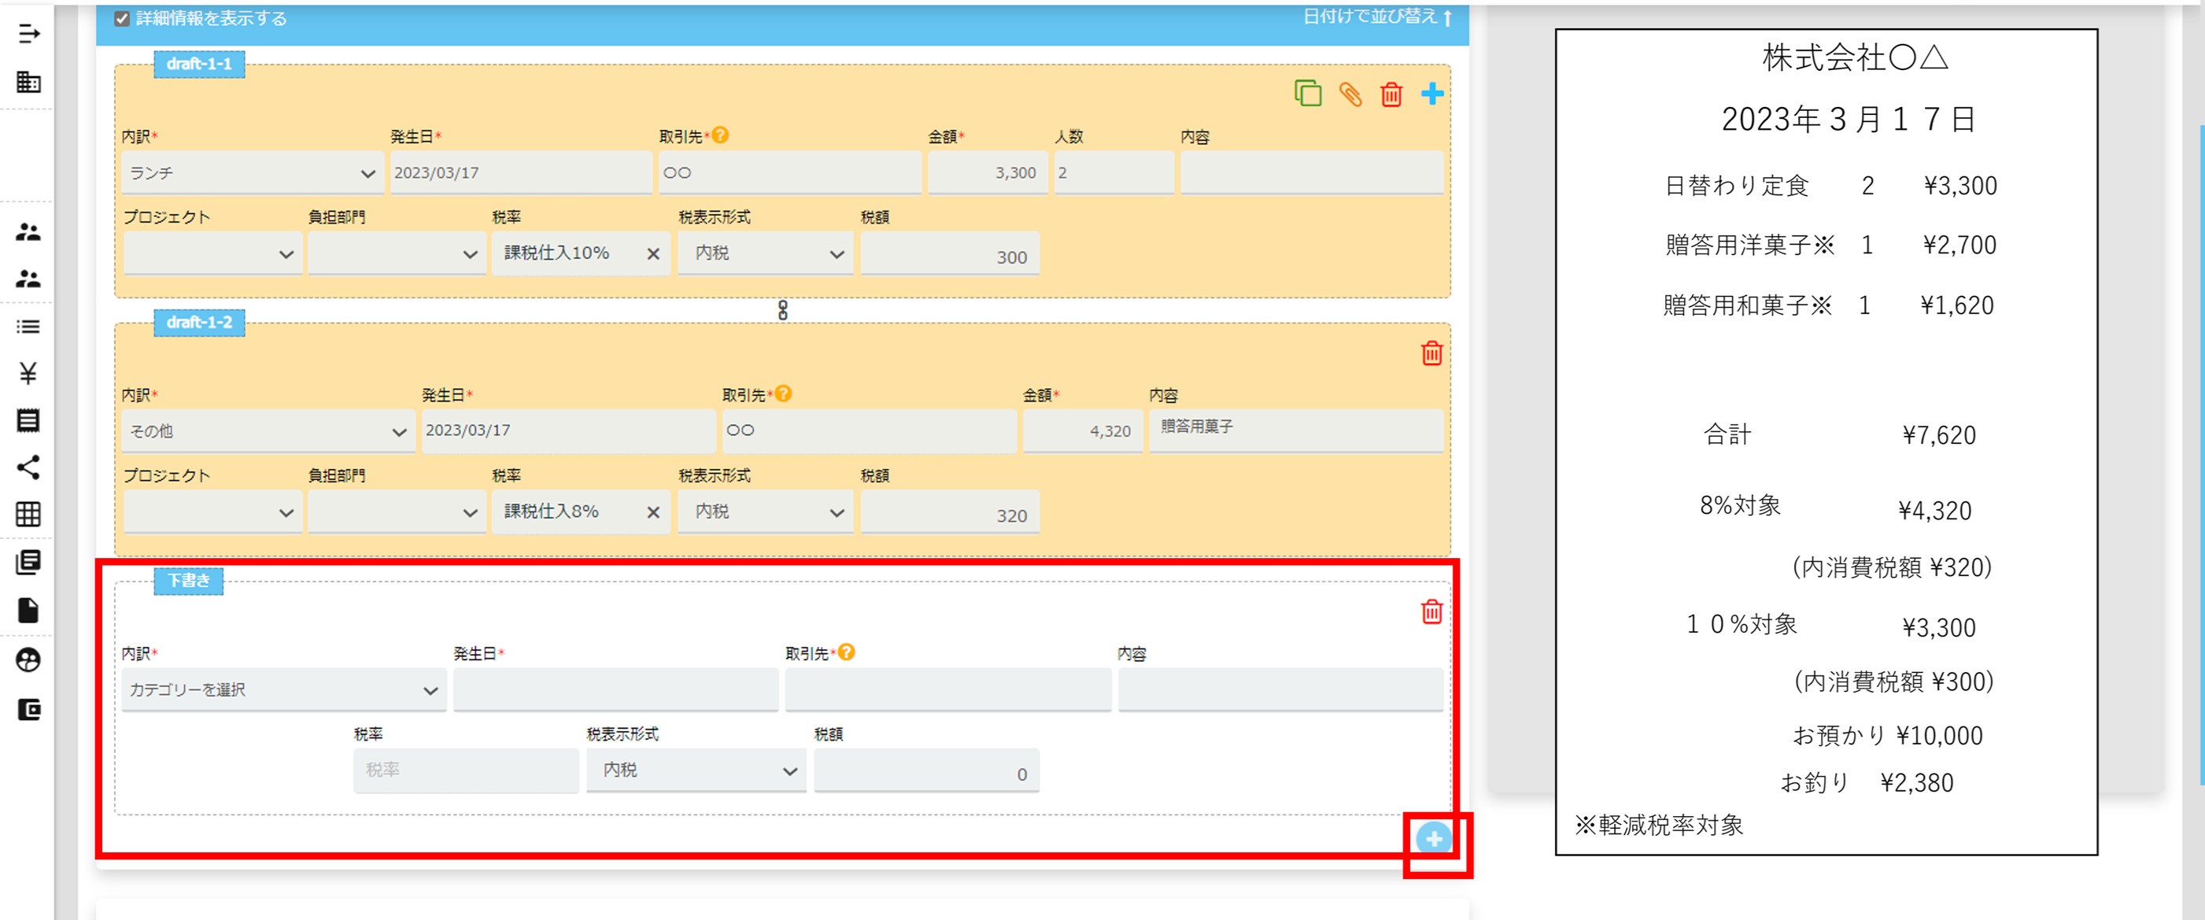This screenshot has height=920, width=2205.
Task: Click the blue plus icon on draft-1-1
Action: click(x=1432, y=94)
